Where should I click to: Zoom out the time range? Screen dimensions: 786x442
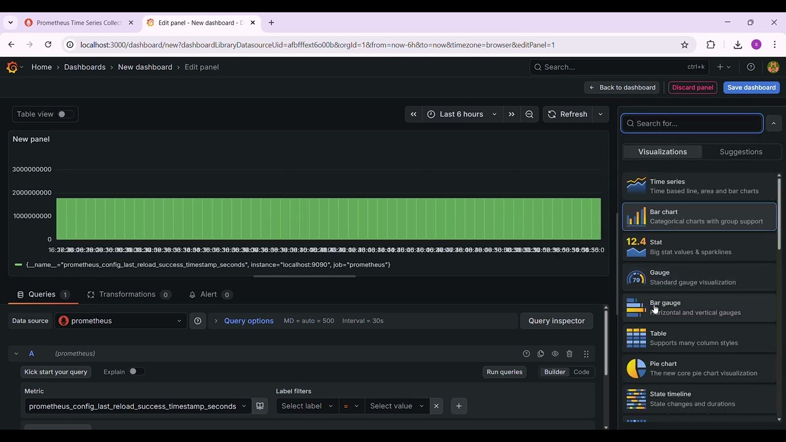[x=529, y=114]
